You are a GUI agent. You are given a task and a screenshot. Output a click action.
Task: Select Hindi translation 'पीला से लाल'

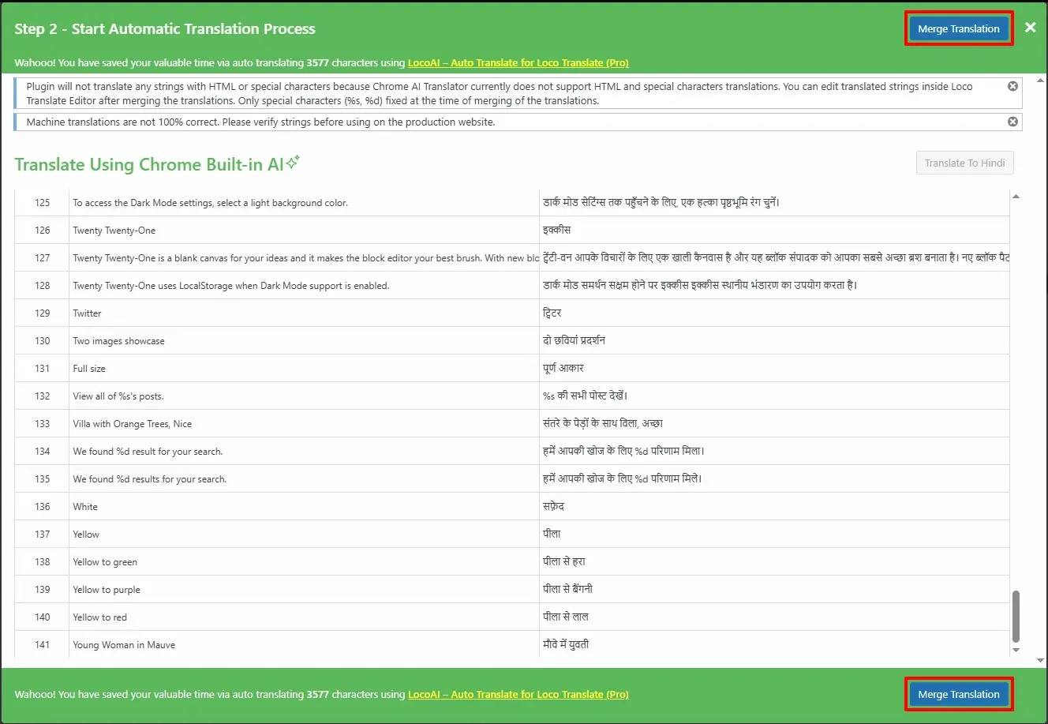[566, 617]
